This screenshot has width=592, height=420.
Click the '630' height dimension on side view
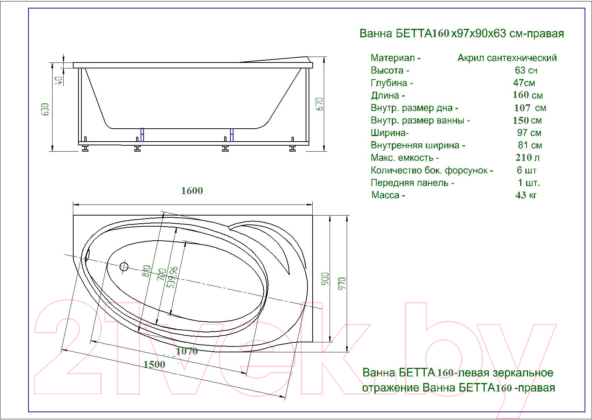(45, 109)
